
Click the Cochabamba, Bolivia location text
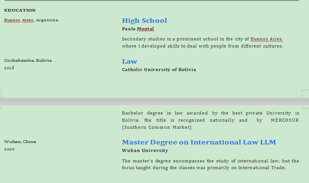(x=28, y=61)
